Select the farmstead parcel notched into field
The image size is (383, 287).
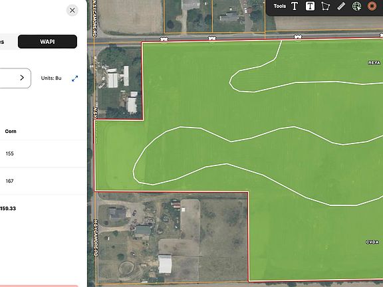(118, 82)
